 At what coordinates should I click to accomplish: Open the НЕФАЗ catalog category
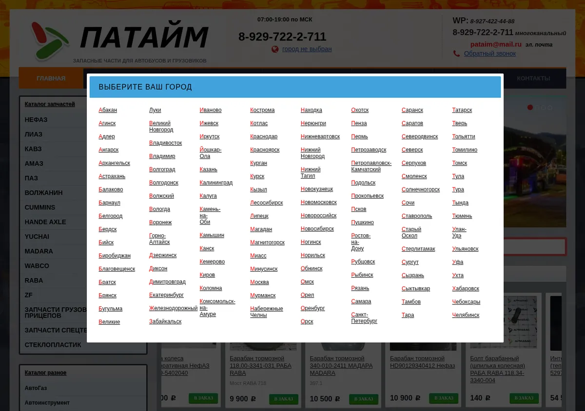click(x=36, y=119)
